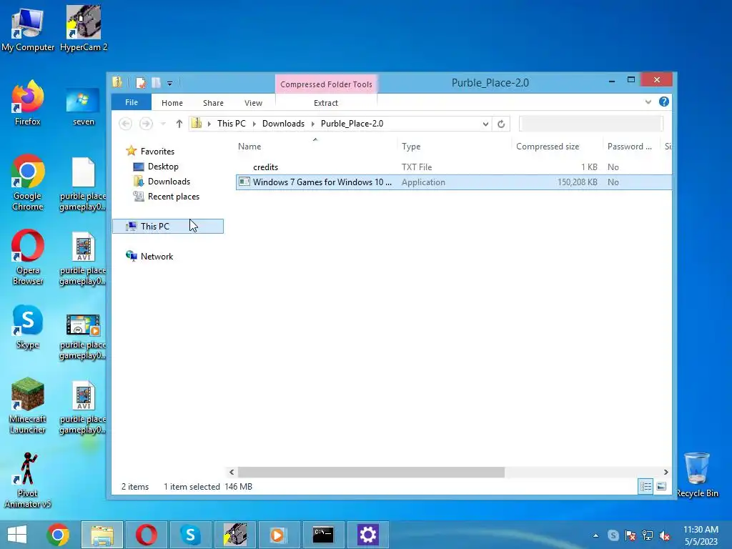This screenshot has width=732, height=549.
Task: Open the Extract ribbon tab
Action: [x=325, y=103]
